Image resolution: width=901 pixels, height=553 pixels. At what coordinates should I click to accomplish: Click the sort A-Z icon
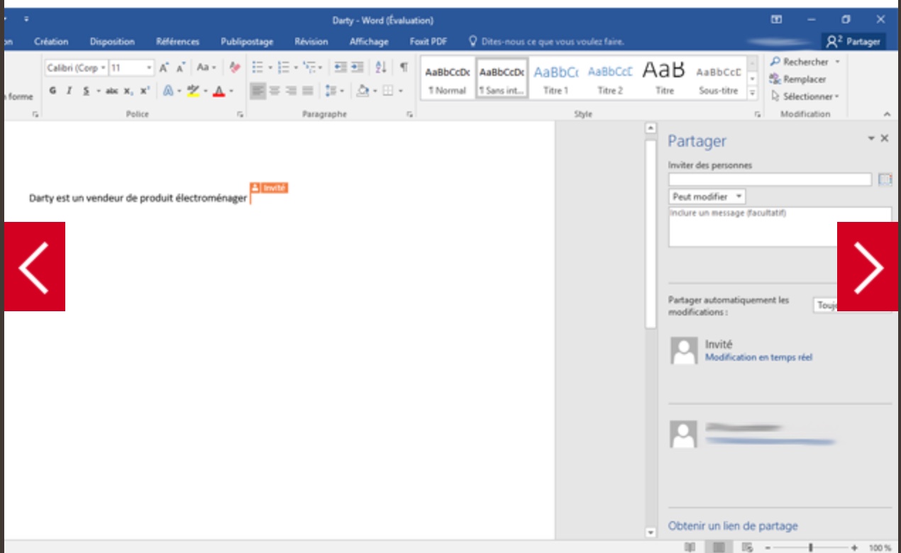tap(380, 67)
